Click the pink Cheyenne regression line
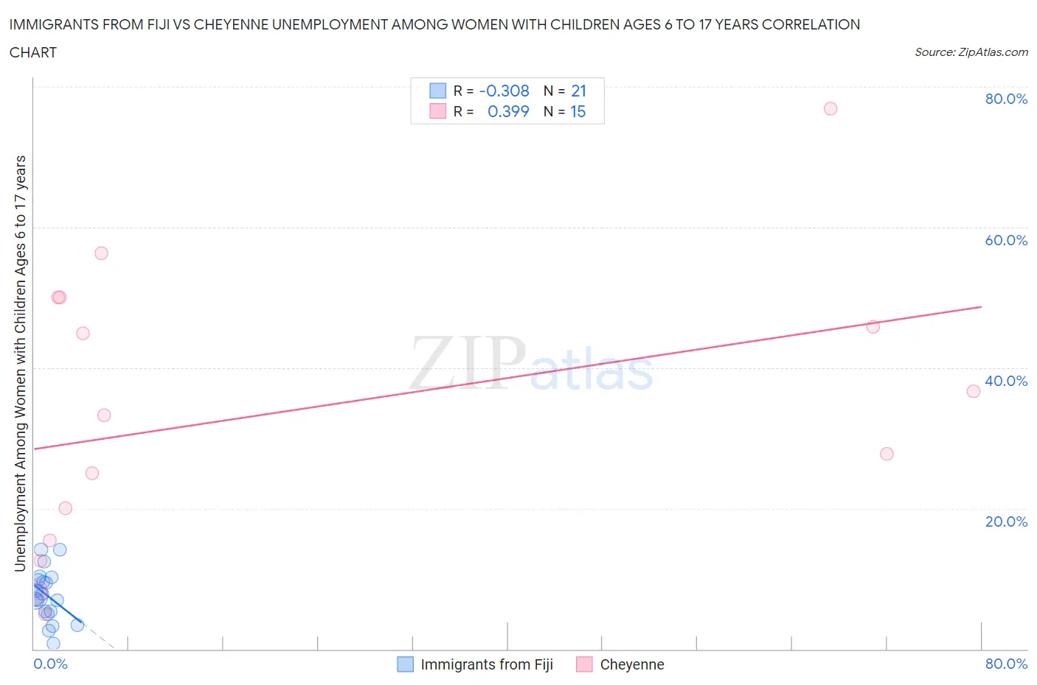 pos(507,377)
